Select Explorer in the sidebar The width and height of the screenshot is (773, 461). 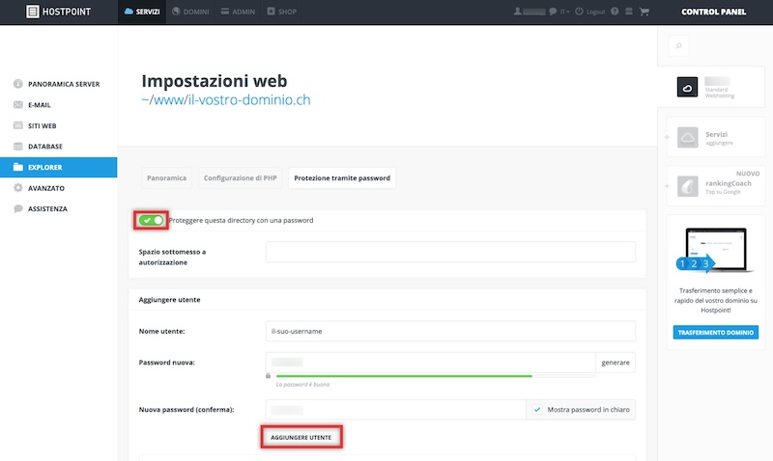(58, 167)
